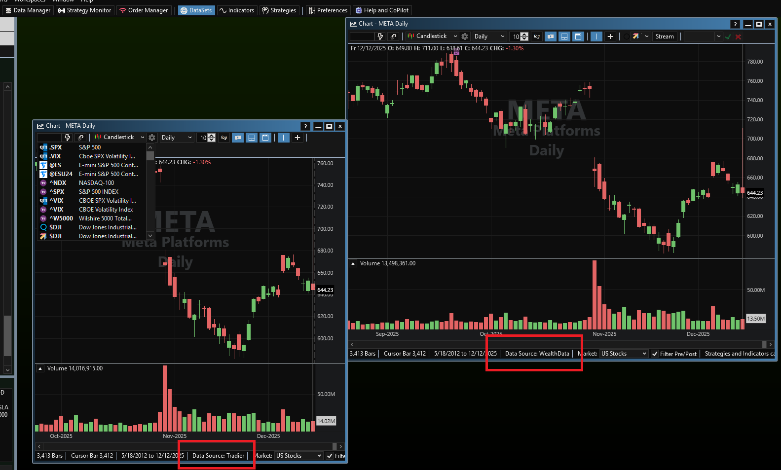Screen dimensions: 781x470
Task: Open the Candlestick chart style dropdown in right chart
Action: 433,36
